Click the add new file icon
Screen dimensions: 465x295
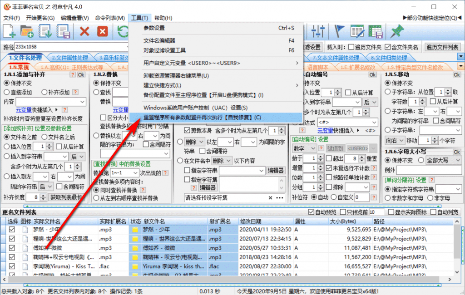[9, 31]
